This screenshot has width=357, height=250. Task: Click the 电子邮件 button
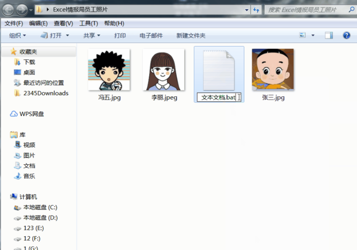coord(151,36)
